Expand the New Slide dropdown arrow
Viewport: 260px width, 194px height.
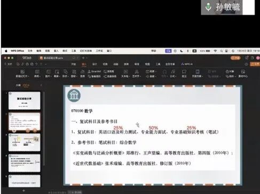(x=28, y=76)
